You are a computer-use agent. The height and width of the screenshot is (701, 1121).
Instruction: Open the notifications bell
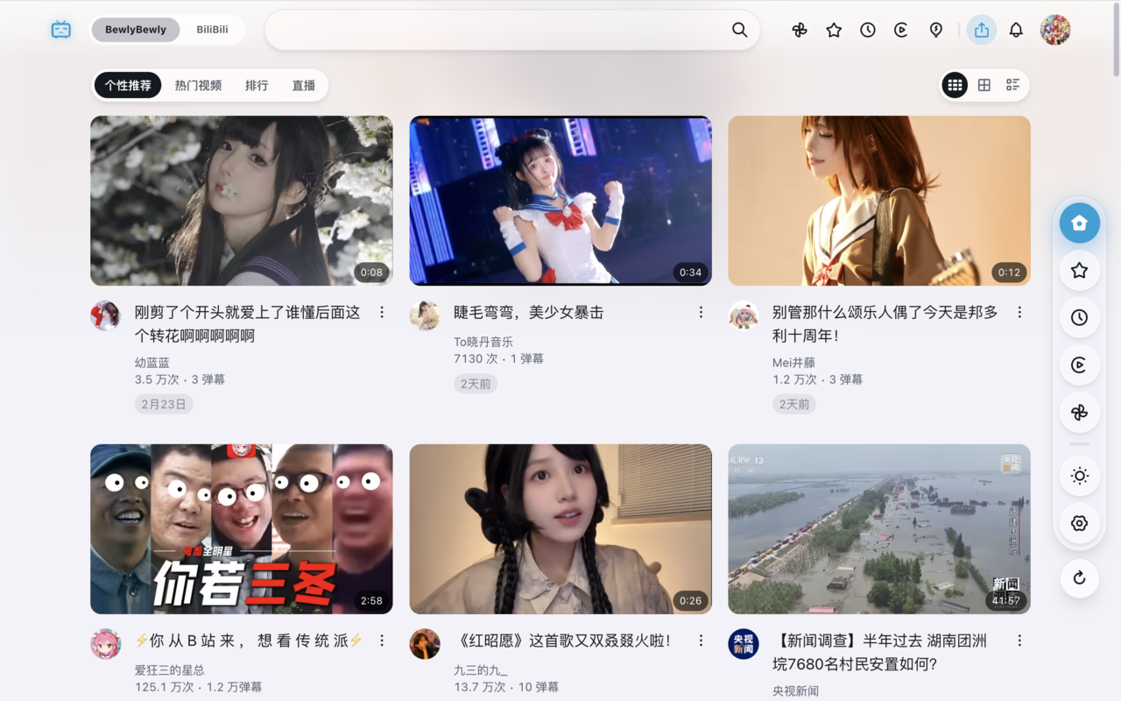click(1015, 29)
